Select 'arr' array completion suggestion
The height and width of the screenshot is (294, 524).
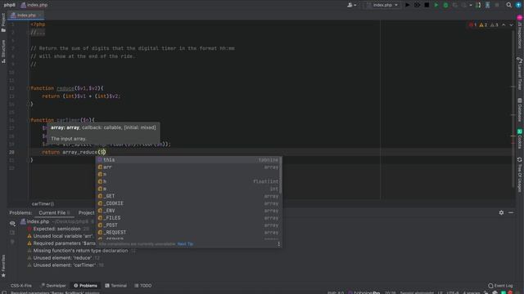(188, 167)
